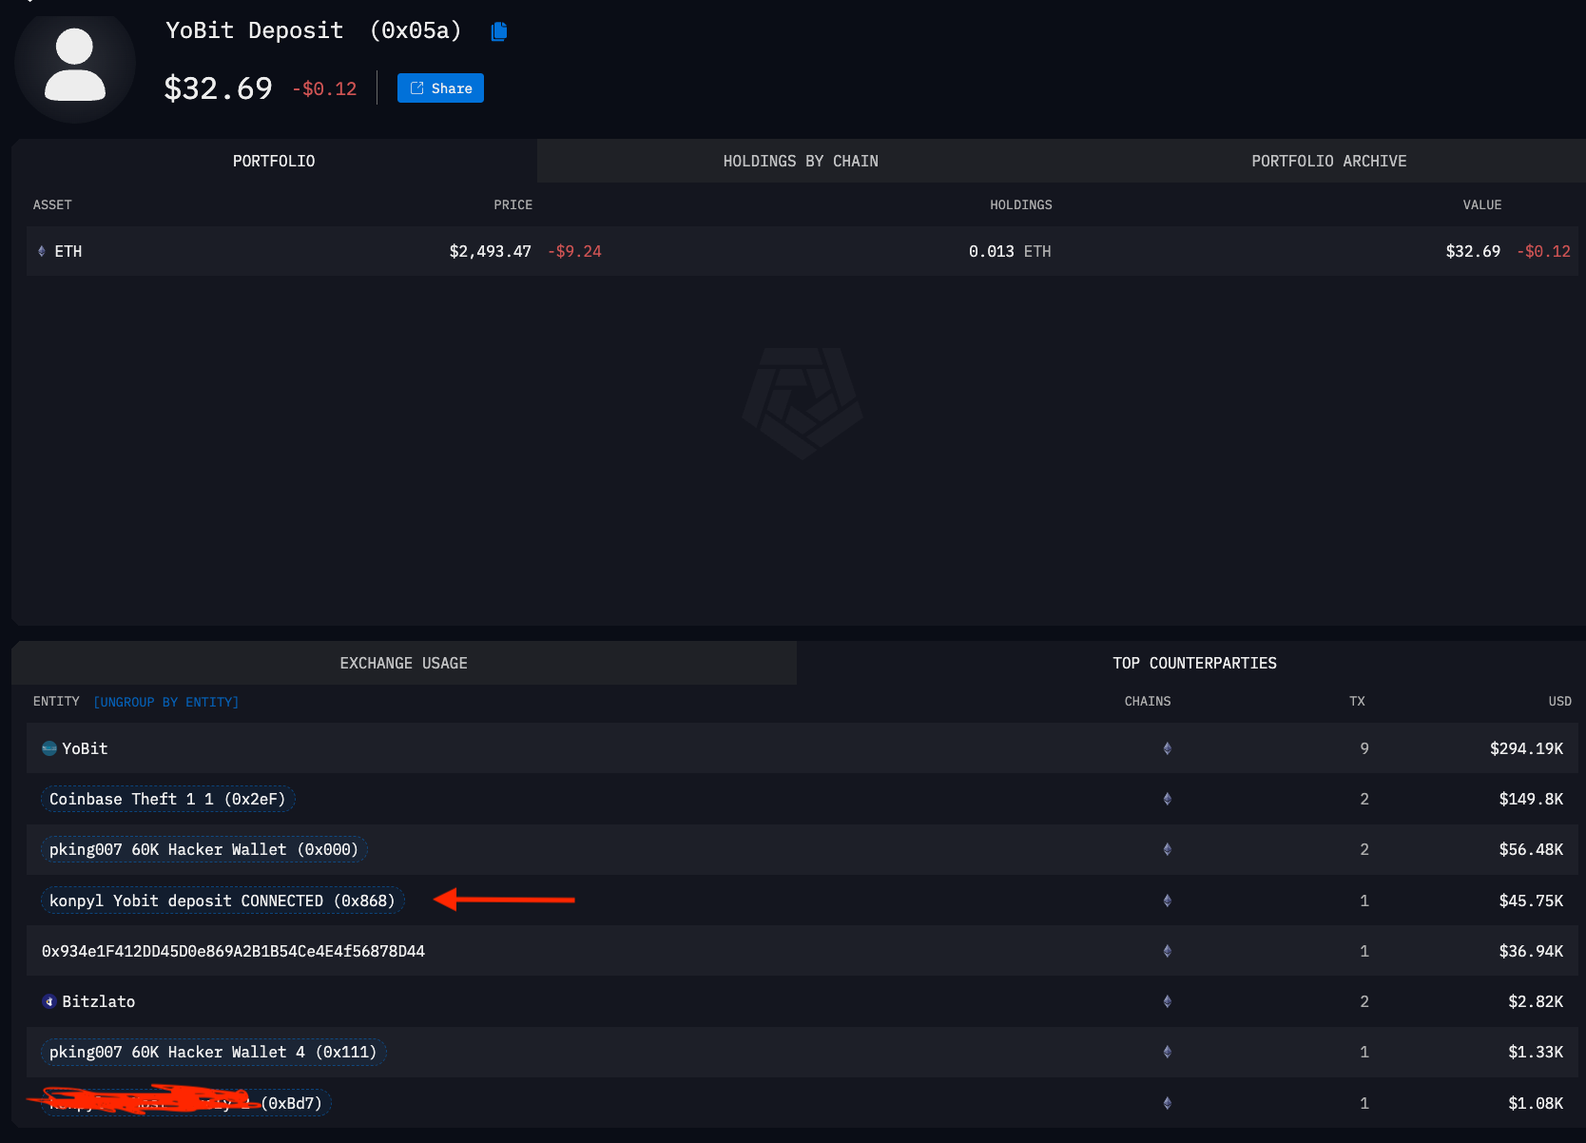Viewport: 1586px width, 1143px height.
Task: Select the $294.19K amount in YoBit row
Action: point(1526,748)
